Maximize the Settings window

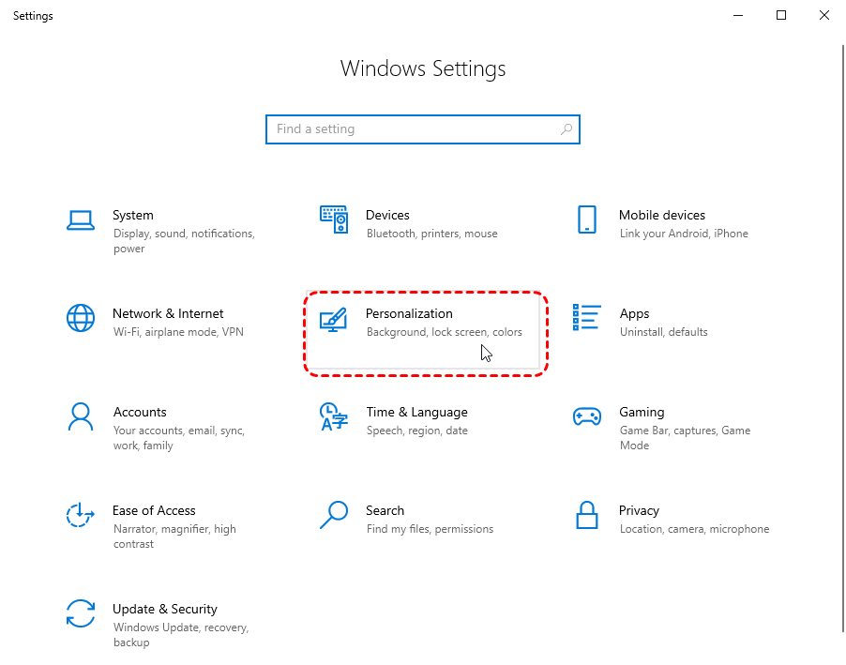pyautogui.click(x=781, y=15)
